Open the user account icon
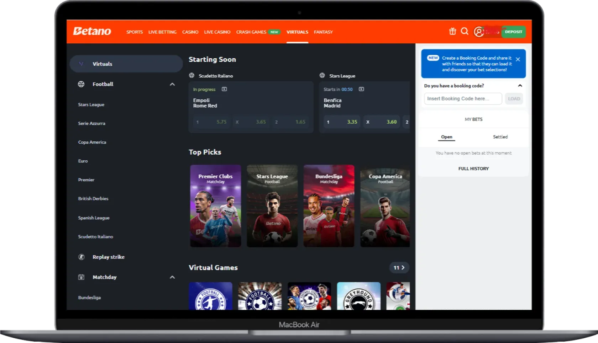The height and width of the screenshot is (343, 598). coord(479,32)
